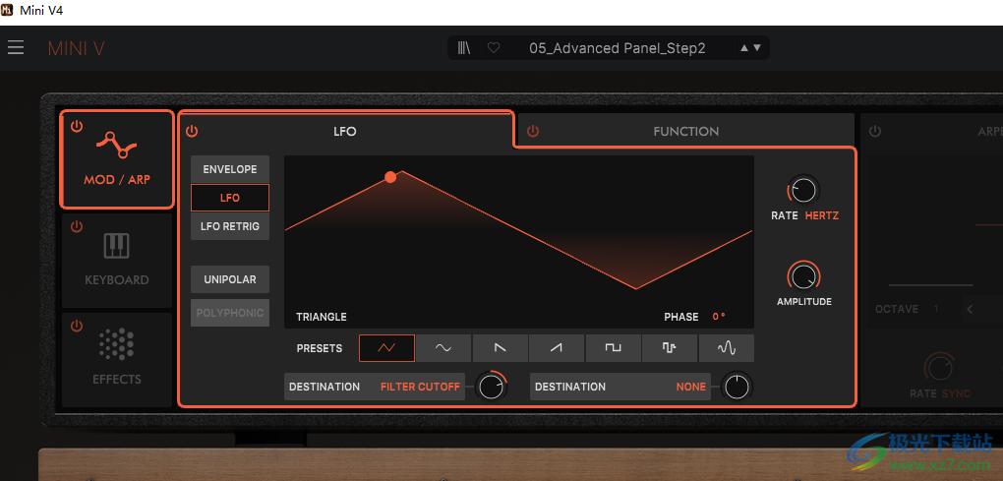1003x481 pixels.
Task: Toggle the LFO power button
Action: [193, 131]
